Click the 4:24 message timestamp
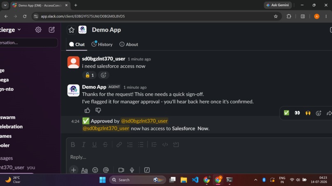332x186 pixels. 75,122
